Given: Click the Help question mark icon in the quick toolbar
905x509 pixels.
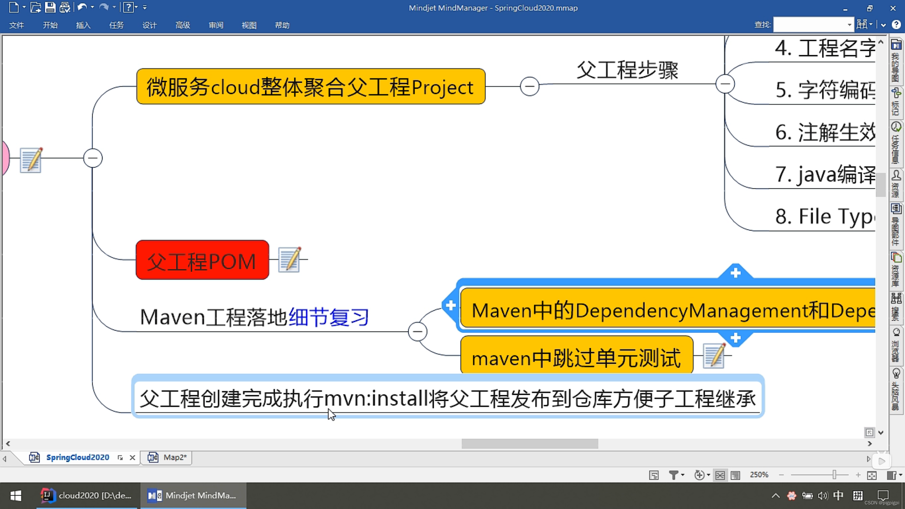Looking at the screenshot, I should [128, 7].
